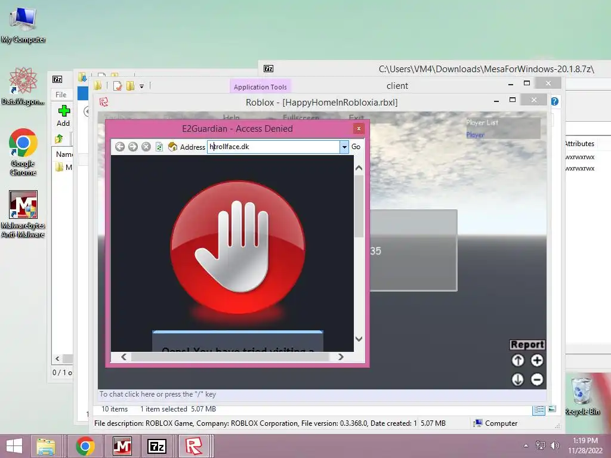This screenshot has width=611, height=458.
Task: Open DataWagon desktop shortcut
Action: [23, 86]
